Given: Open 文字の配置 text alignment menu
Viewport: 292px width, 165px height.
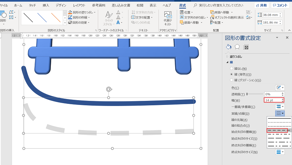Looking at the screenshot, I should pos(142,17).
